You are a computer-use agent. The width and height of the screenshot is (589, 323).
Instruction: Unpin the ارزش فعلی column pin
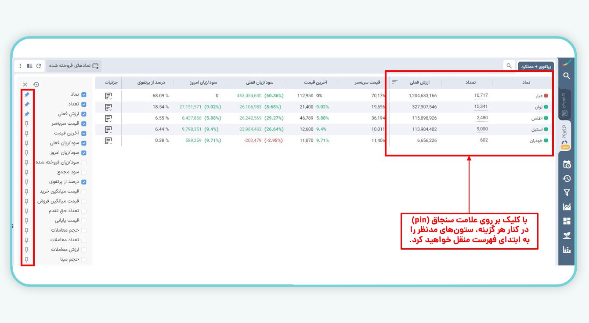(27, 114)
